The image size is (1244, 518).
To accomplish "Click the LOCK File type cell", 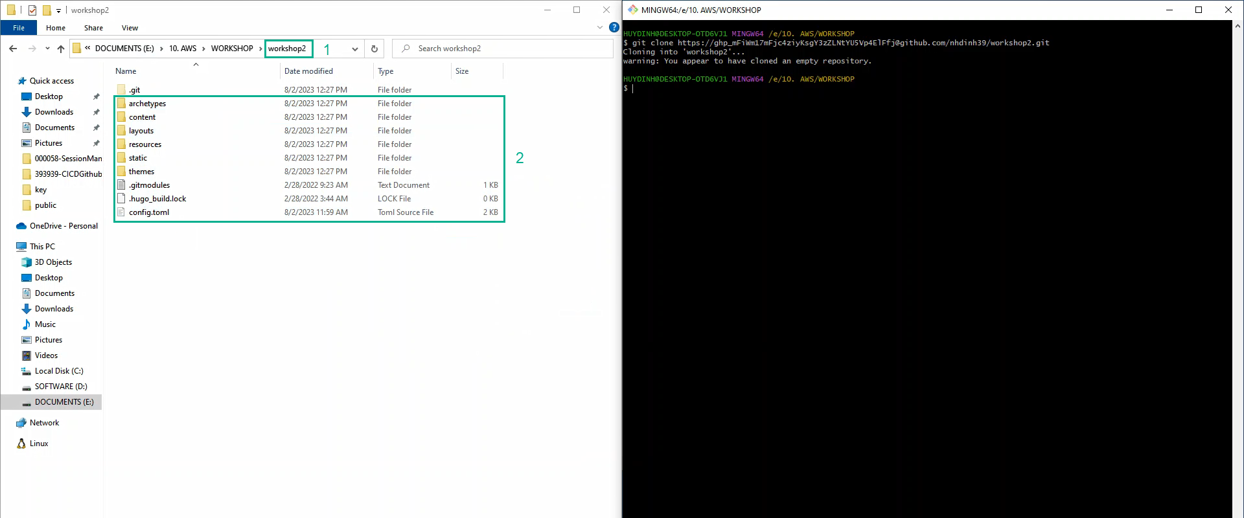I will click(394, 199).
